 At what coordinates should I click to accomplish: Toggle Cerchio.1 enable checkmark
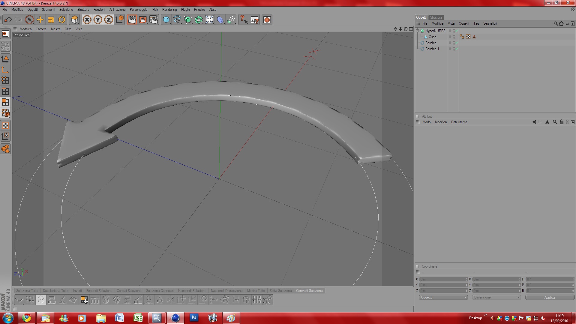pyautogui.click(x=457, y=49)
